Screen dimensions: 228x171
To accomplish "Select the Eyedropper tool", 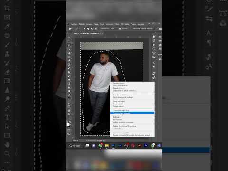I will pos(69,60).
